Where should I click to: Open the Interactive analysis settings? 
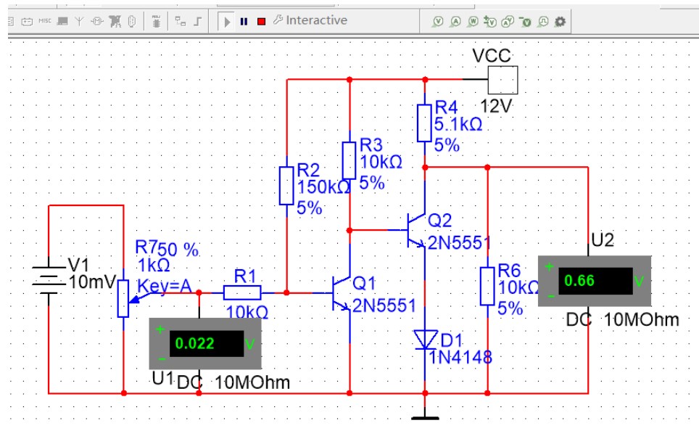click(308, 20)
